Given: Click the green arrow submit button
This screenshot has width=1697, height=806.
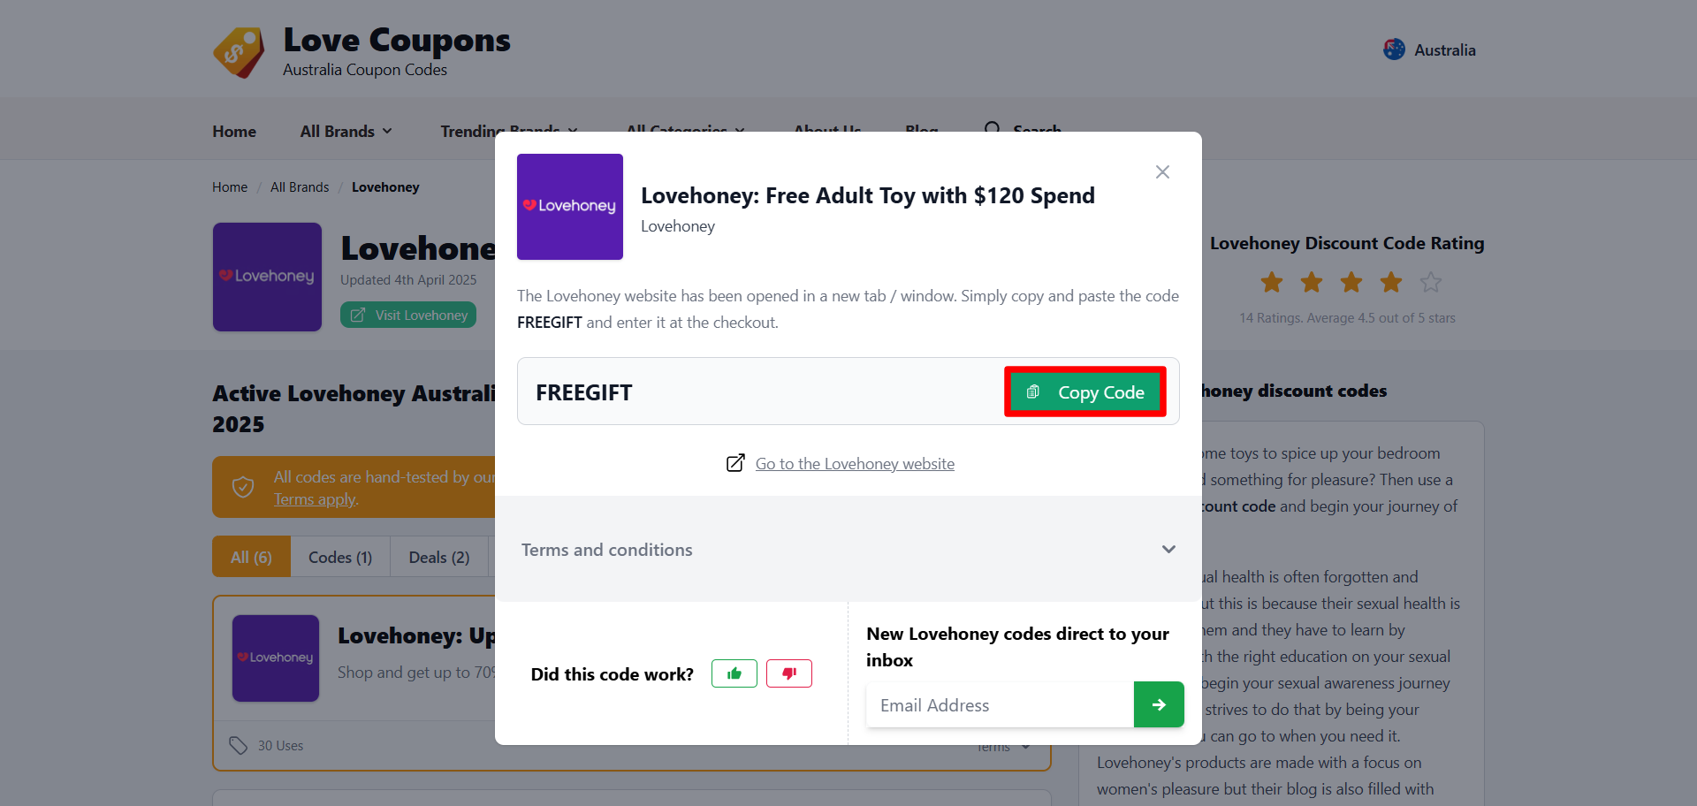Looking at the screenshot, I should (1158, 704).
